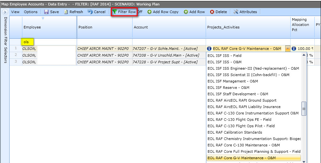Click the OLSON employee cell in row 2
Image resolution: width=321 pixels, height=163 pixels.
[49, 55]
